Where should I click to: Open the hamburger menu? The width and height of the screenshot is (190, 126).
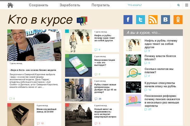[x=187, y=5]
